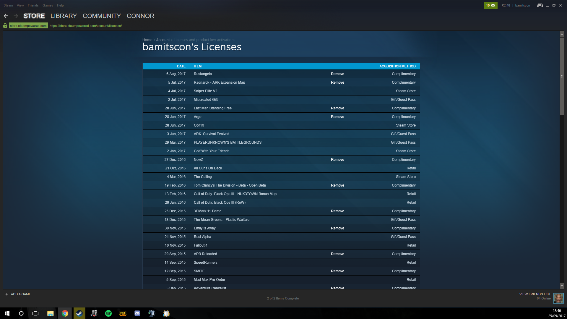Open Discord from the taskbar
This screenshot has height=319, width=567.
click(x=137, y=313)
